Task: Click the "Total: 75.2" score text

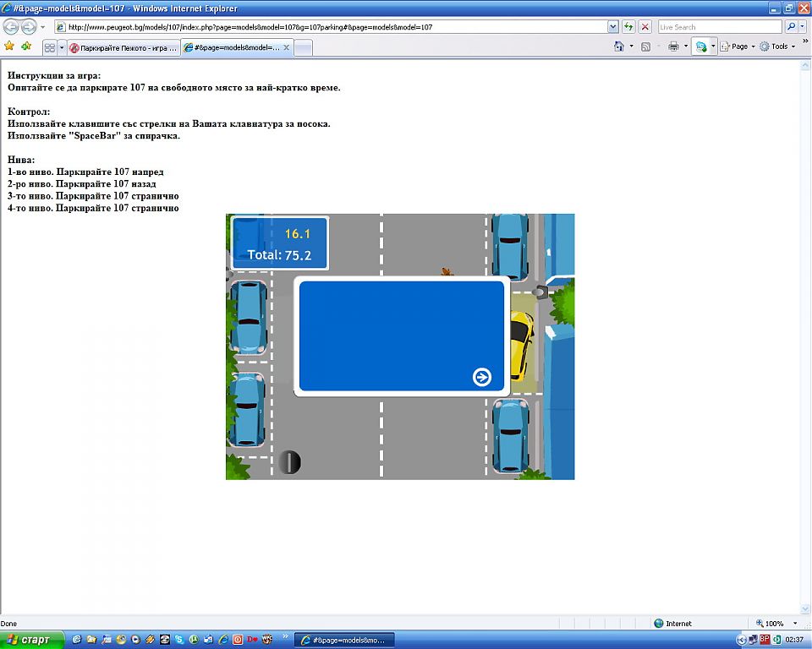Action: 279,254
